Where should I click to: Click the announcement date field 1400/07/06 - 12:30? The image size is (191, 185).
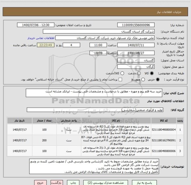(x=36, y=25)
